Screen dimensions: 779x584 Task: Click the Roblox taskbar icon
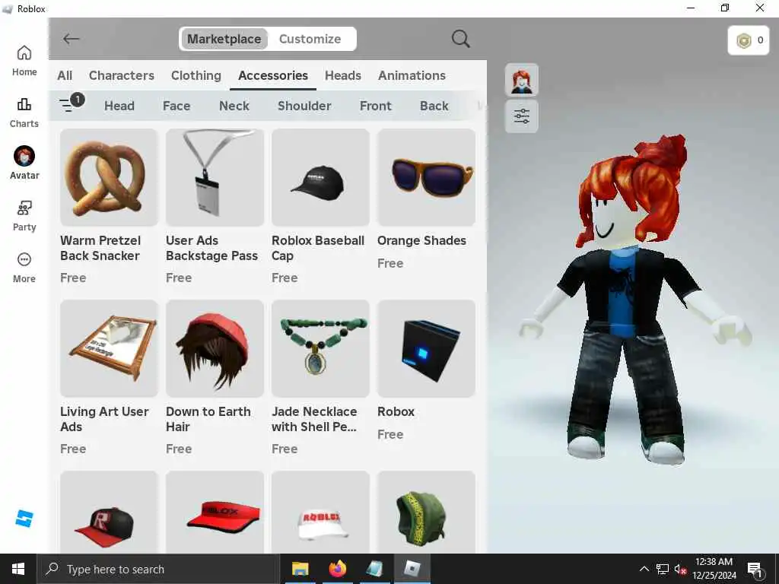[412, 569]
